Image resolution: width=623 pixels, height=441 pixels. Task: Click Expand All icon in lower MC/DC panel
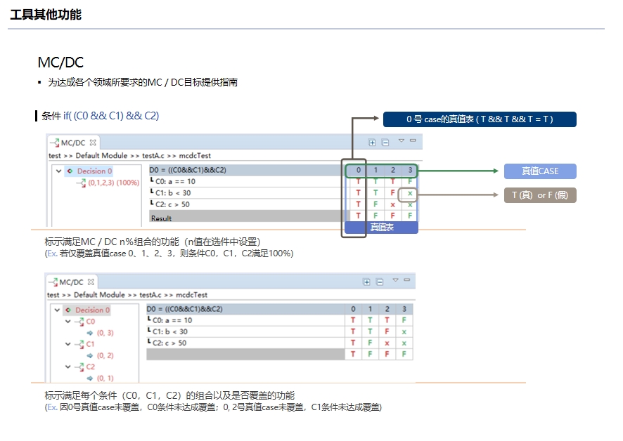(366, 282)
